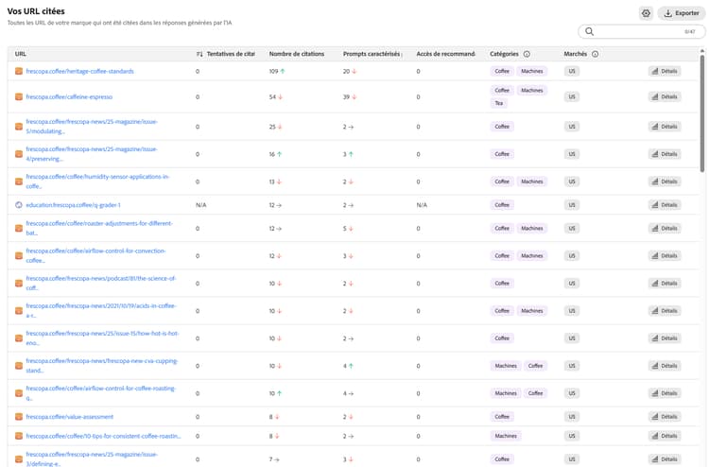The width and height of the screenshot is (709, 467).
Task: Click the Accès de recommand. column header
Action: 445,54
